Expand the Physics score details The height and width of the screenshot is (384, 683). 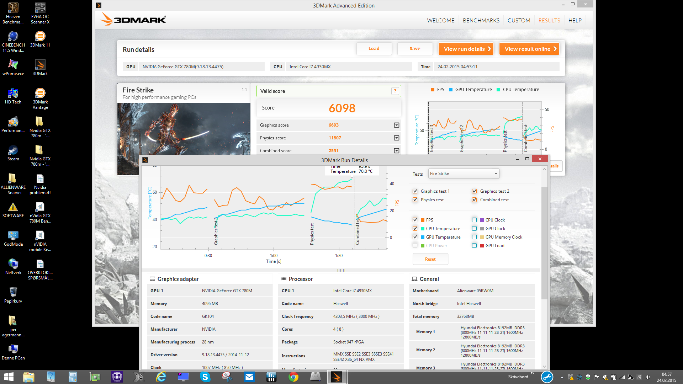pyautogui.click(x=397, y=138)
